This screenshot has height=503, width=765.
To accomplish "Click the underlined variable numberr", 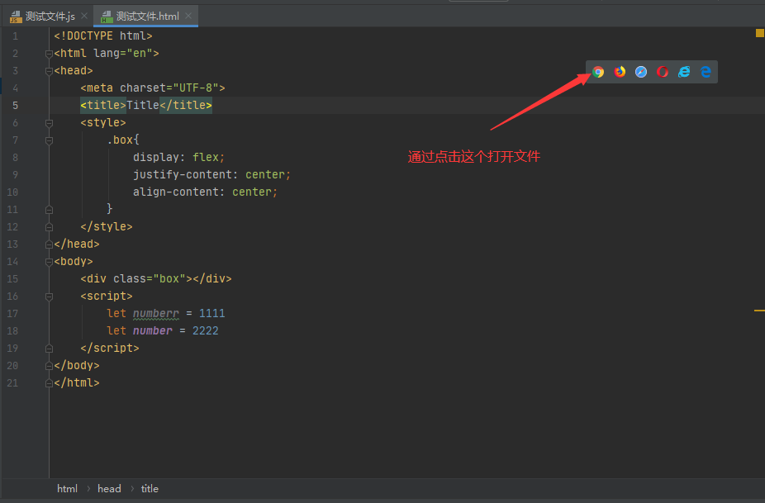I will tap(156, 314).
